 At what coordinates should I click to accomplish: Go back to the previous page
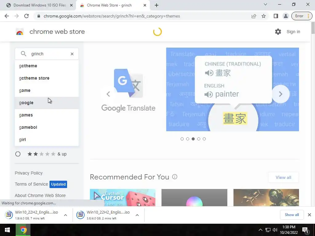(x=7, y=16)
